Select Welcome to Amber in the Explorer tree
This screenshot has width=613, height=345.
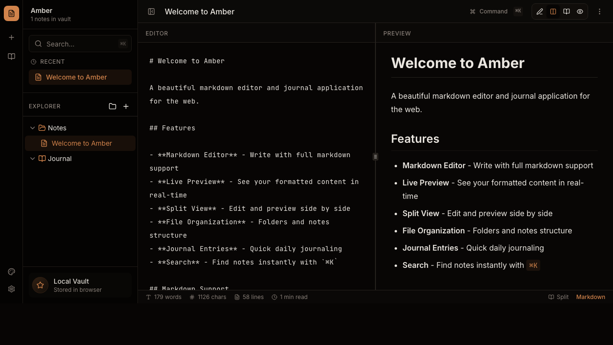pos(81,143)
